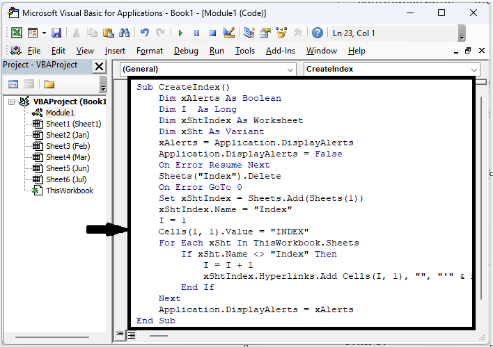This screenshot has height=347, width=493.
Task: Pause execution with the Break icon
Action: coord(196,33)
